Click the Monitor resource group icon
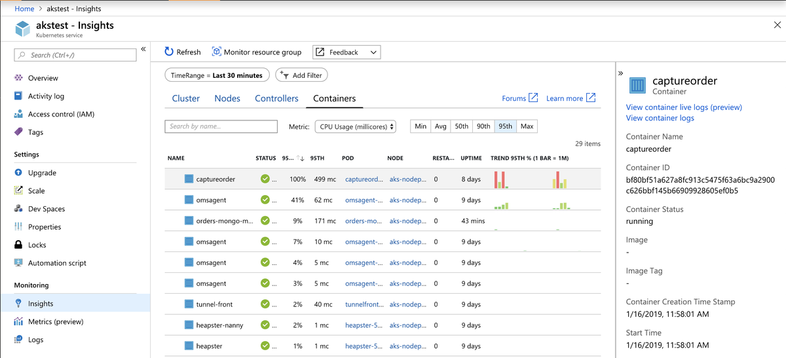 [x=216, y=52]
